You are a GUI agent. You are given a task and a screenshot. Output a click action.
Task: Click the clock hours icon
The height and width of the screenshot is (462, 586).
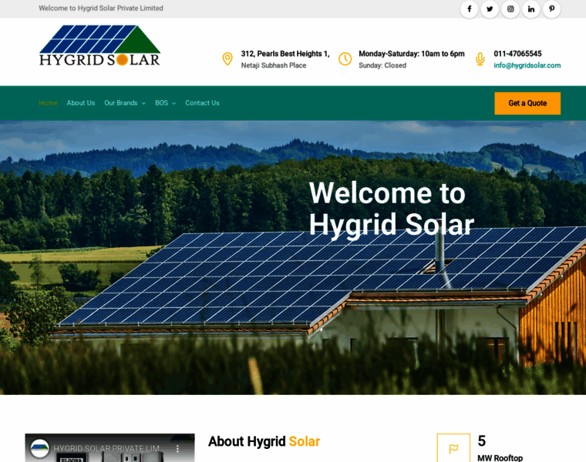click(x=345, y=59)
